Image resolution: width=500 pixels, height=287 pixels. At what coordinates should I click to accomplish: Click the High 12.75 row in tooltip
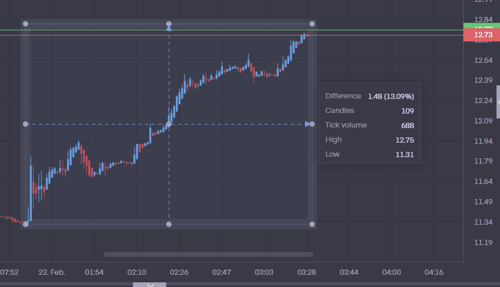[369, 140]
